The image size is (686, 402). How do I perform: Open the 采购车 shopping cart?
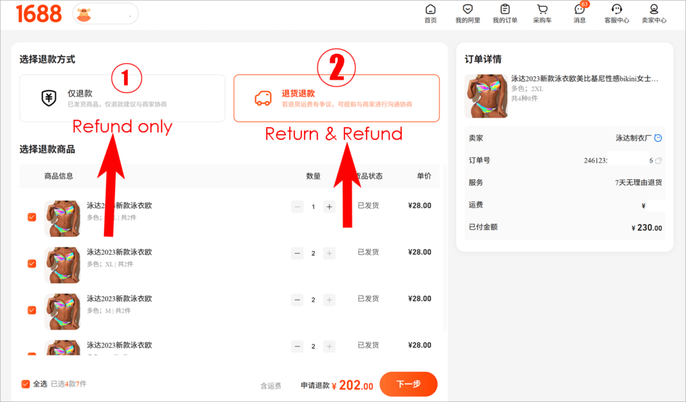pyautogui.click(x=542, y=13)
